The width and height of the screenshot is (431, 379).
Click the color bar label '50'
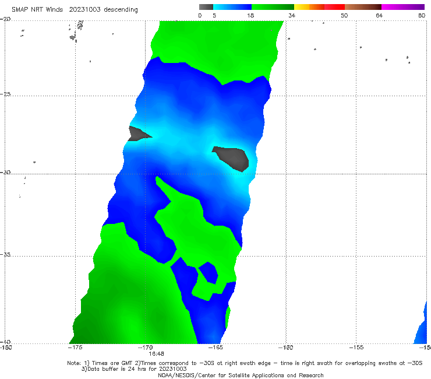pos(344,16)
